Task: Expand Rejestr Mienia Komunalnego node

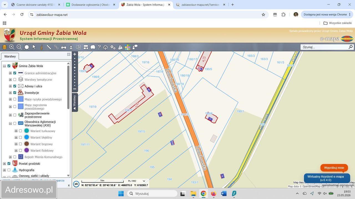Action: [10, 157]
